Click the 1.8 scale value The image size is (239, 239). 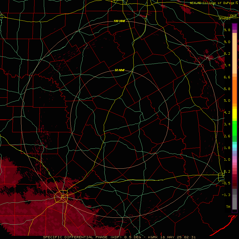click(x=227, y=148)
